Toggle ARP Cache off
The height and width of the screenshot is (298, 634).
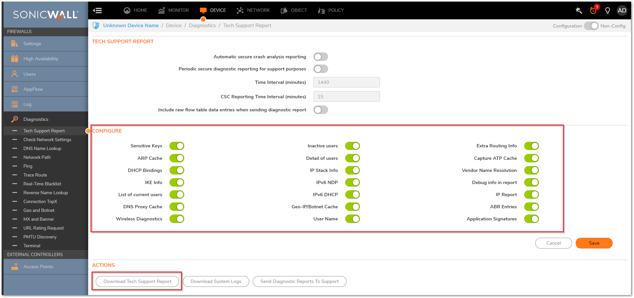click(177, 158)
